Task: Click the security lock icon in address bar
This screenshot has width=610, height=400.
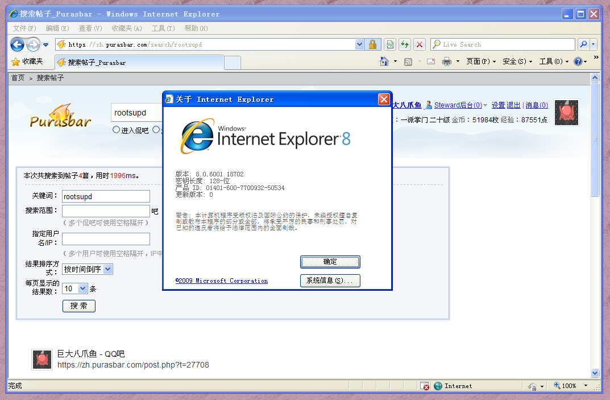Action: [x=372, y=44]
